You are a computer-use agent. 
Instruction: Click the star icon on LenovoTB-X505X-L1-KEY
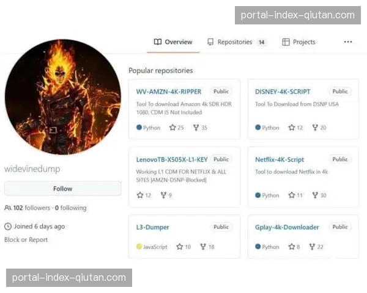[140, 195]
